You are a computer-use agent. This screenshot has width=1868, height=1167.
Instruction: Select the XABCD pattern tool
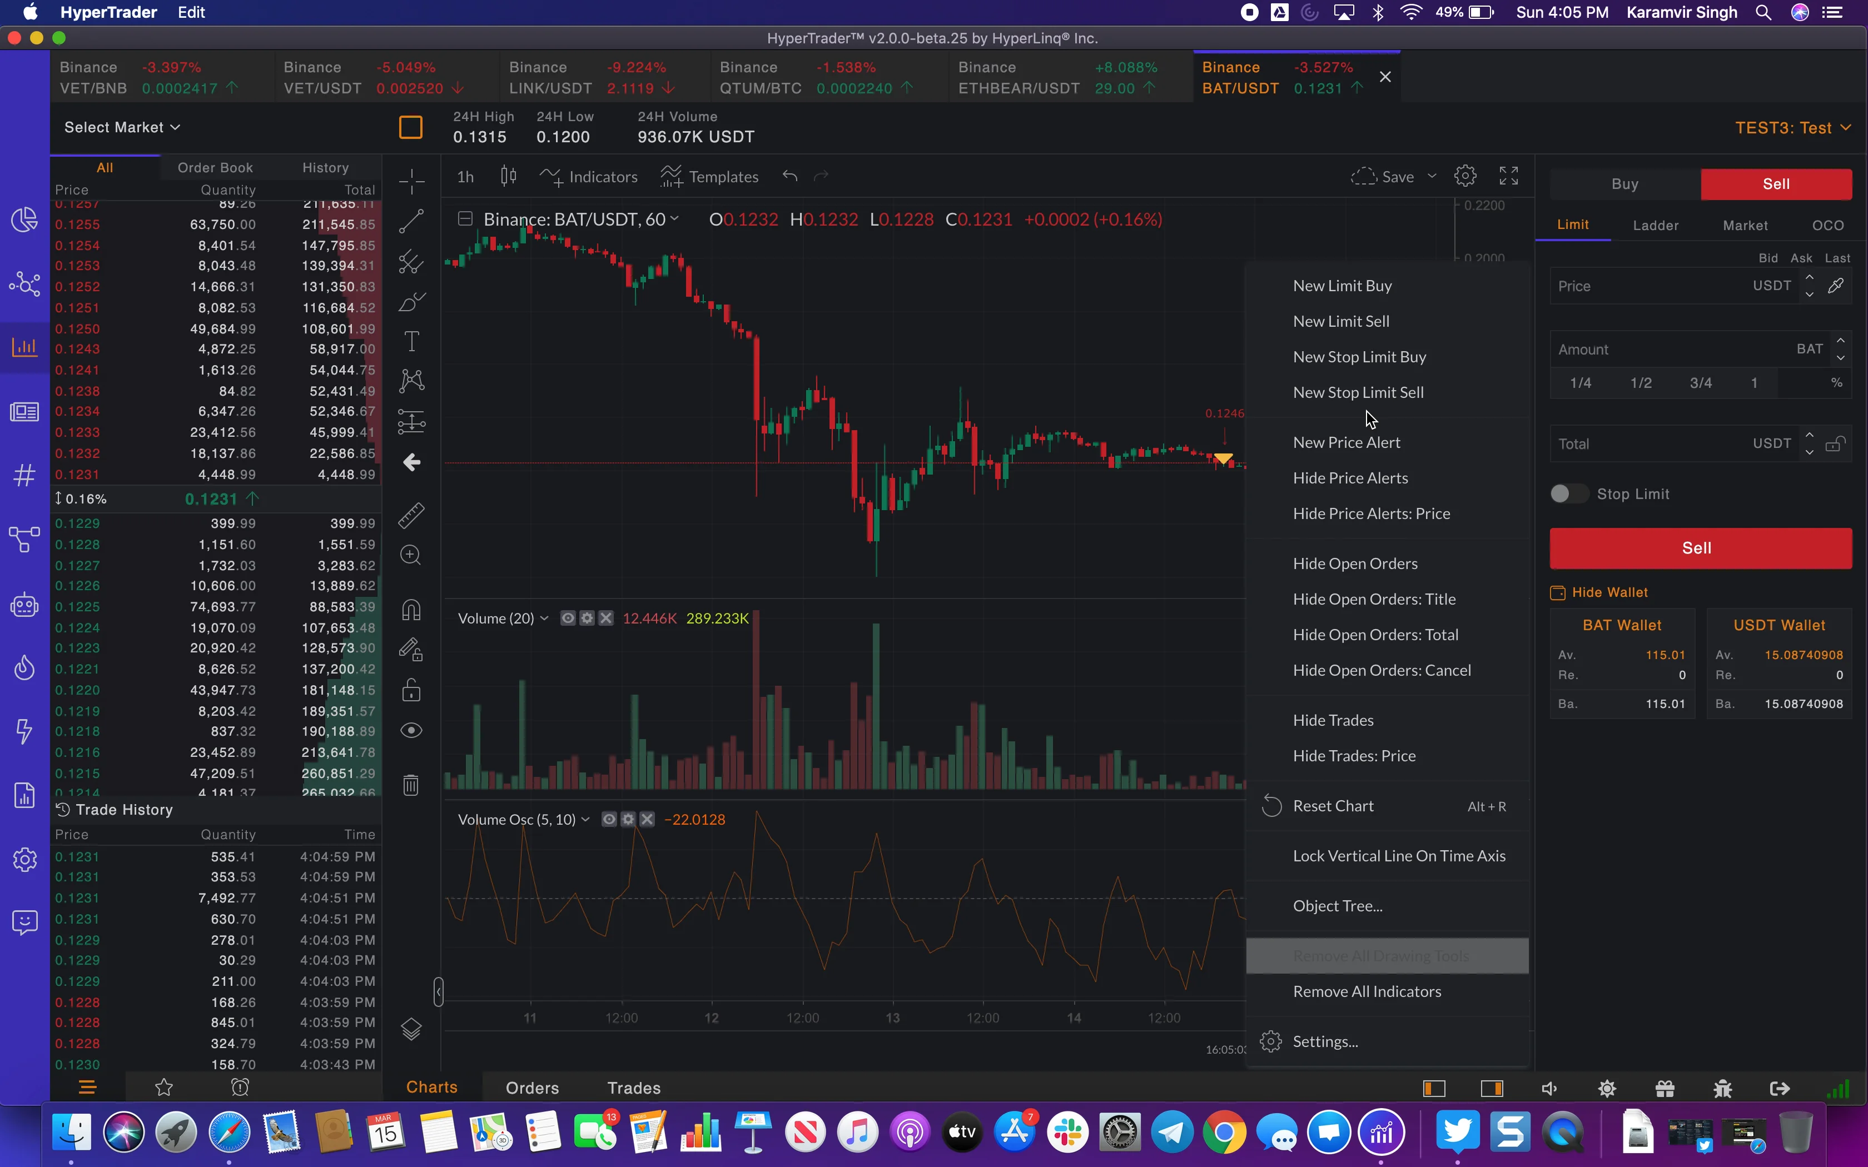(411, 380)
